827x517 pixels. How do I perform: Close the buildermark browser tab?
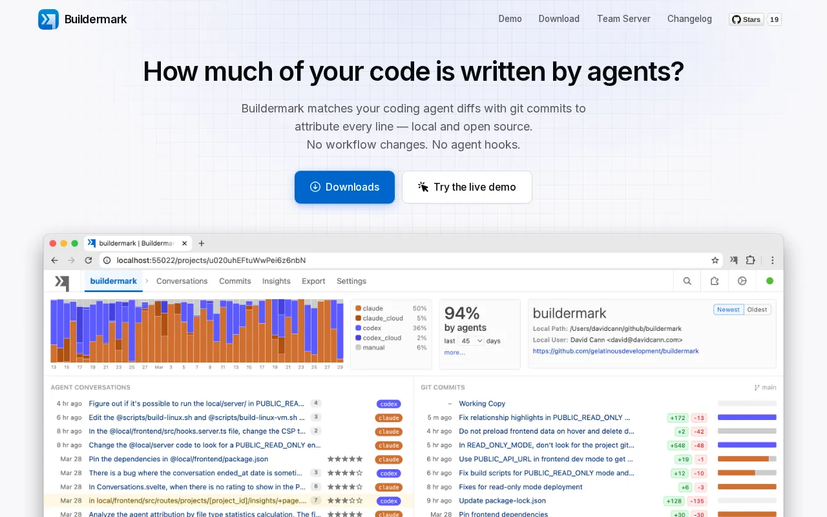pyautogui.click(x=184, y=243)
